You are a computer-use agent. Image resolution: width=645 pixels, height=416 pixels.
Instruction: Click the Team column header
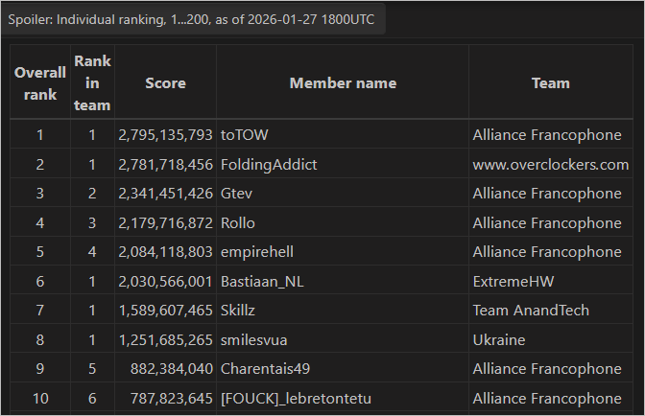550,83
